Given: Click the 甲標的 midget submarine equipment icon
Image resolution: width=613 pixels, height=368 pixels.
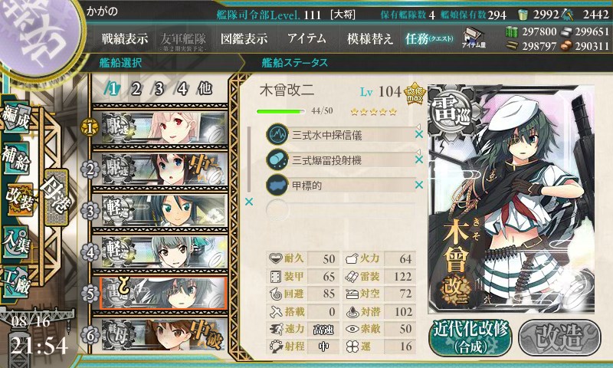Looking at the screenshot, I should point(277,185).
